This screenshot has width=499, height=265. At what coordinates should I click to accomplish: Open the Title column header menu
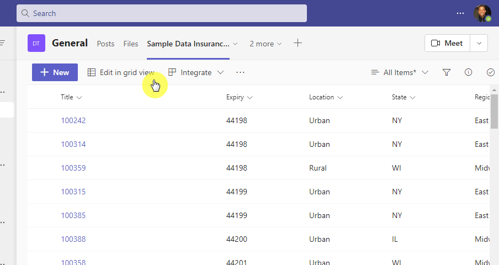click(71, 97)
